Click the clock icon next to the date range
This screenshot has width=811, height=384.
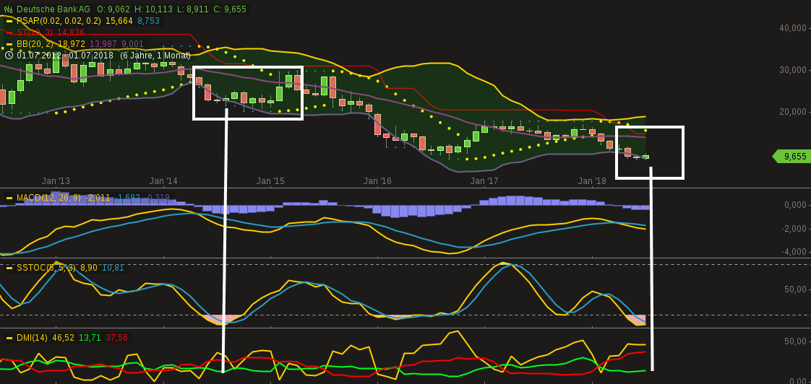(x=9, y=55)
